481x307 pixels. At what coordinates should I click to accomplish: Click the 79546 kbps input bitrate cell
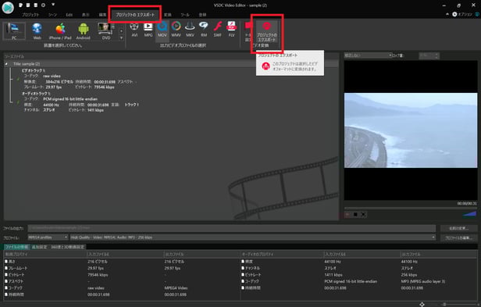click(98, 275)
